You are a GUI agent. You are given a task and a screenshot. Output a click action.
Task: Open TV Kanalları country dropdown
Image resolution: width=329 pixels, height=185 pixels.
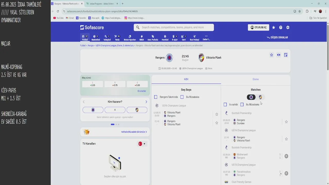click(142, 144)
